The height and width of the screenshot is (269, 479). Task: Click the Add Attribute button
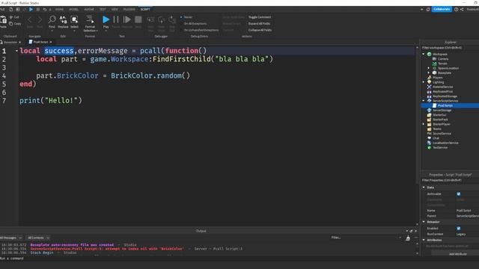(457, 254)
